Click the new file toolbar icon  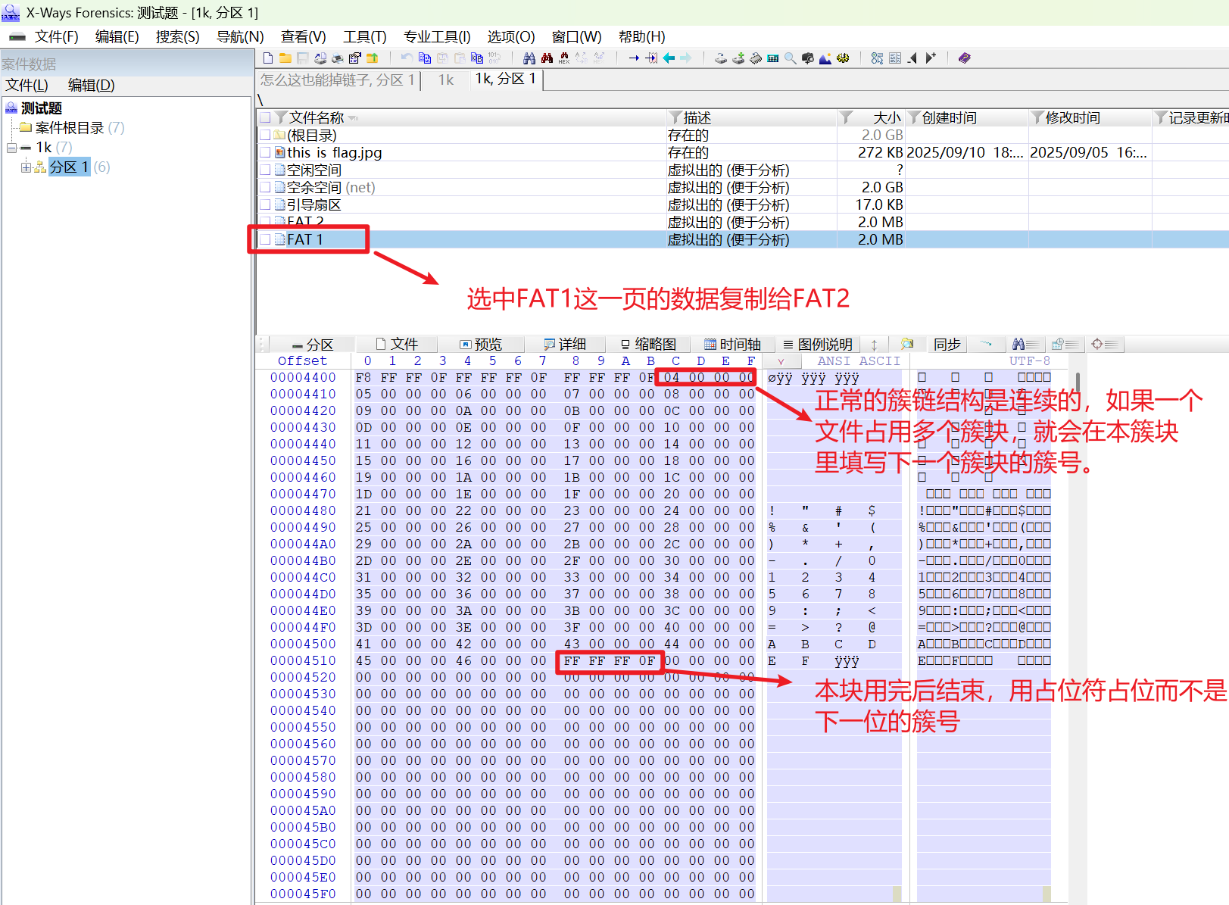coord(268,58)
